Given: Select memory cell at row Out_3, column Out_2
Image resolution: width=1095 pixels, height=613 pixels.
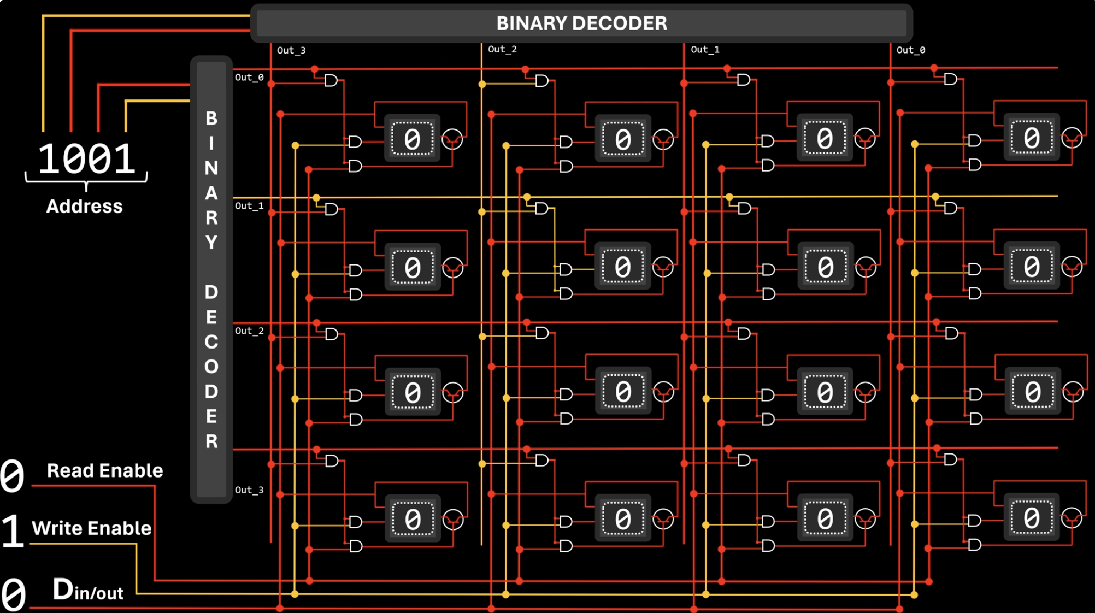Looking at the screenshot, I should 623,518.
